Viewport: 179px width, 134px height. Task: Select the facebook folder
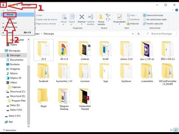[43, 73]
